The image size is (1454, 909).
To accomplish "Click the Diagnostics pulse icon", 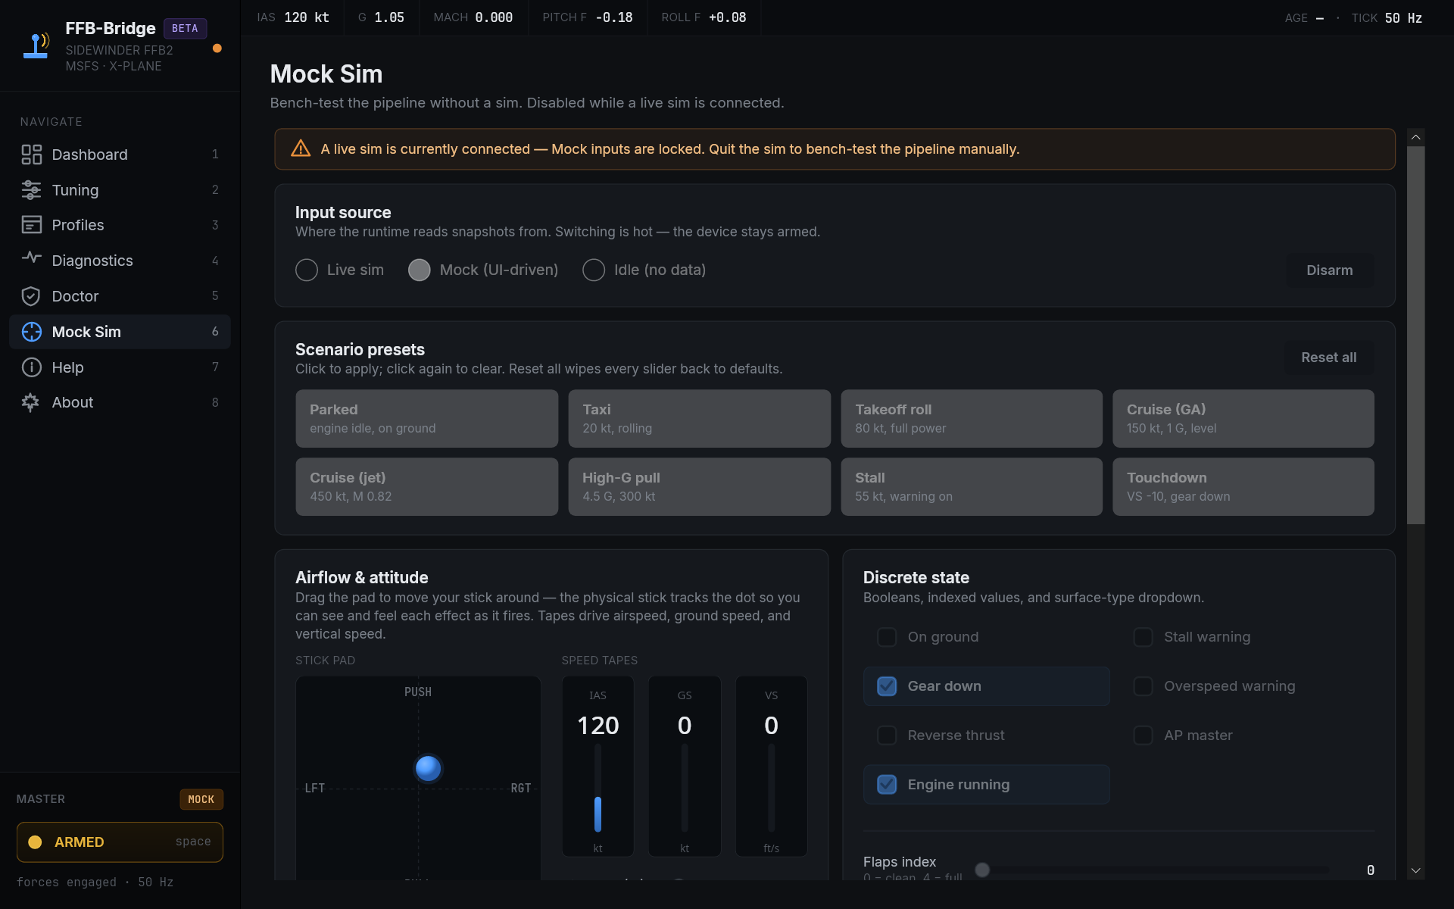I will pyautogui.click(x=31, y=258).
